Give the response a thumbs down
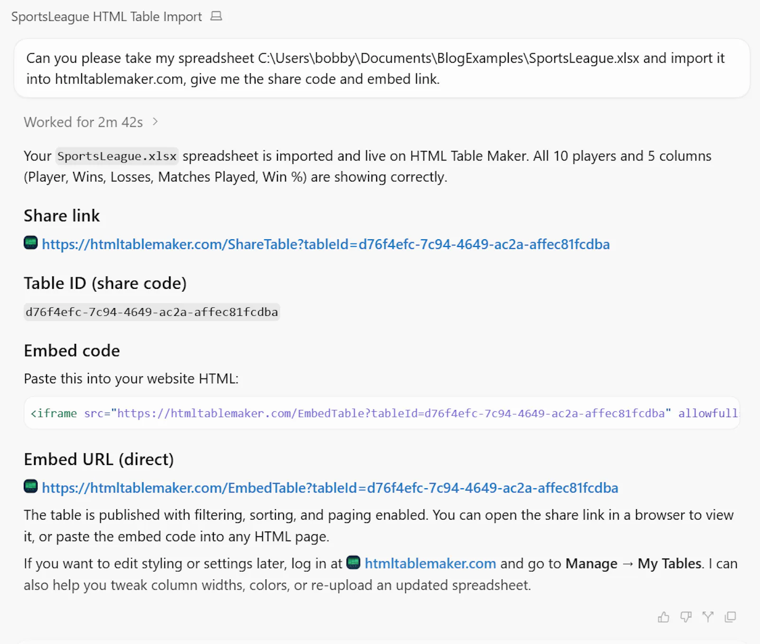 click(x=686, y=617)
